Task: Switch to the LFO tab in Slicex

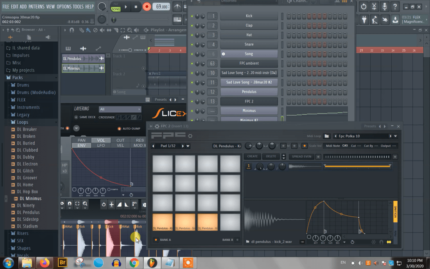Action: 101,146
